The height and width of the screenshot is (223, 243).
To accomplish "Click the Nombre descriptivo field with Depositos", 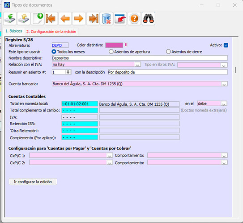I will pyautogui.click(x=140, y=58).
